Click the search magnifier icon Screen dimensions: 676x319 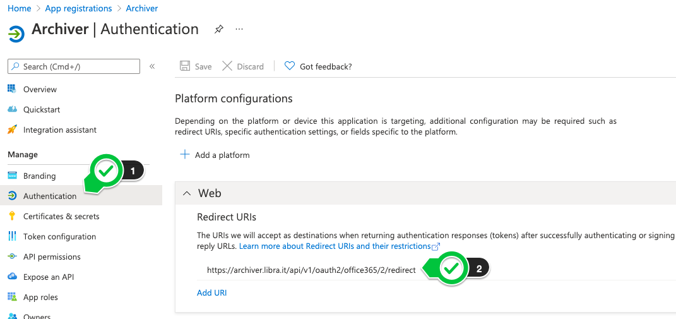16,66
